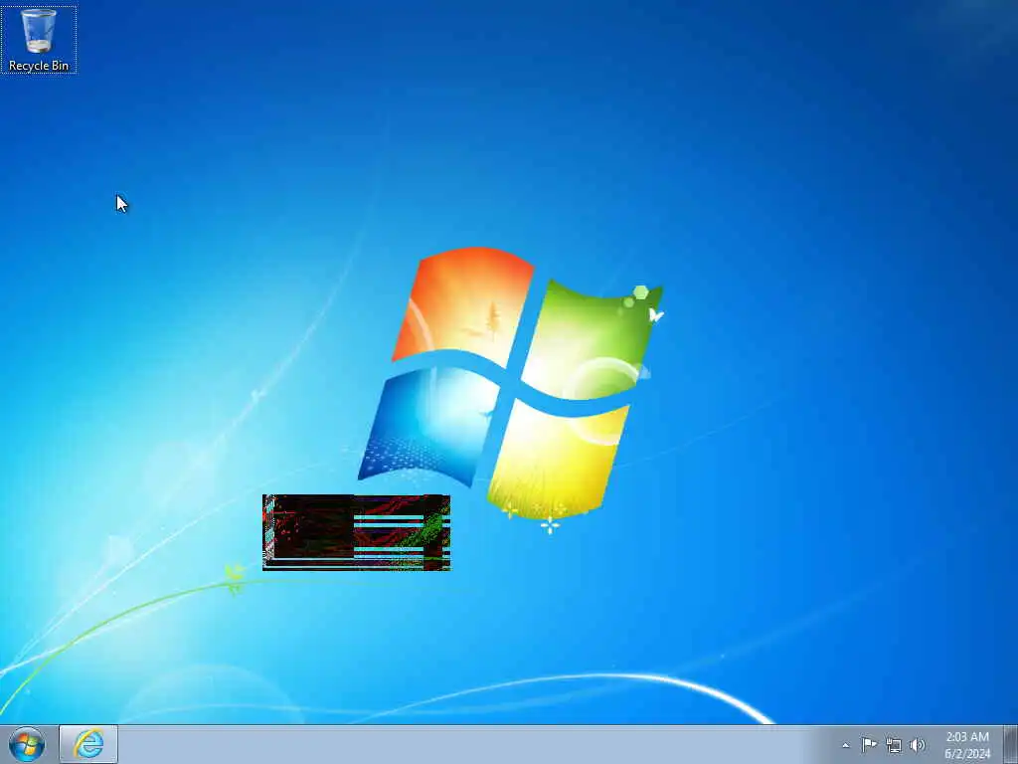Click the glitched black window on desktop
The height and width of the screenshot is (764, 1018).
tap(357, 533)
